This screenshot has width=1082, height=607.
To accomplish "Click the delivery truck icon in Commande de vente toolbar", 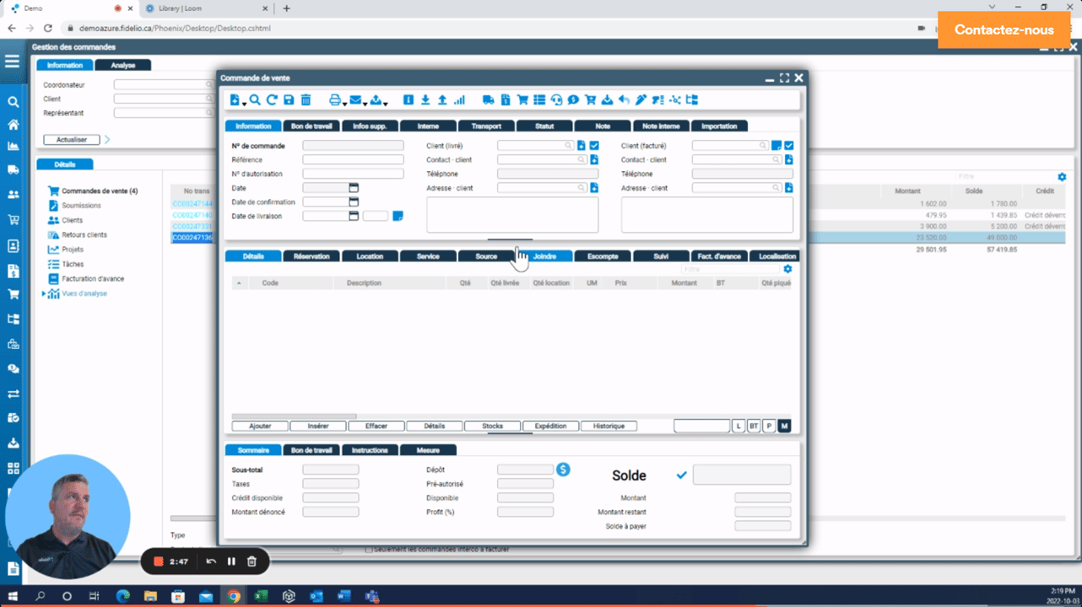I will [x=489, y=99].
